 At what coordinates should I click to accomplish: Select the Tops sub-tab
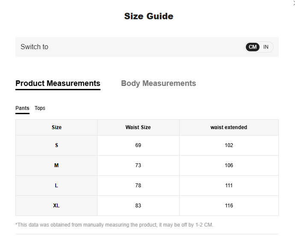tap(40, 108)
